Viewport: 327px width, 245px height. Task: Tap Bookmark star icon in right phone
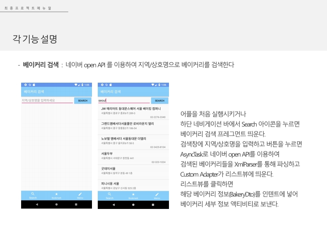[x=133, y=194]
